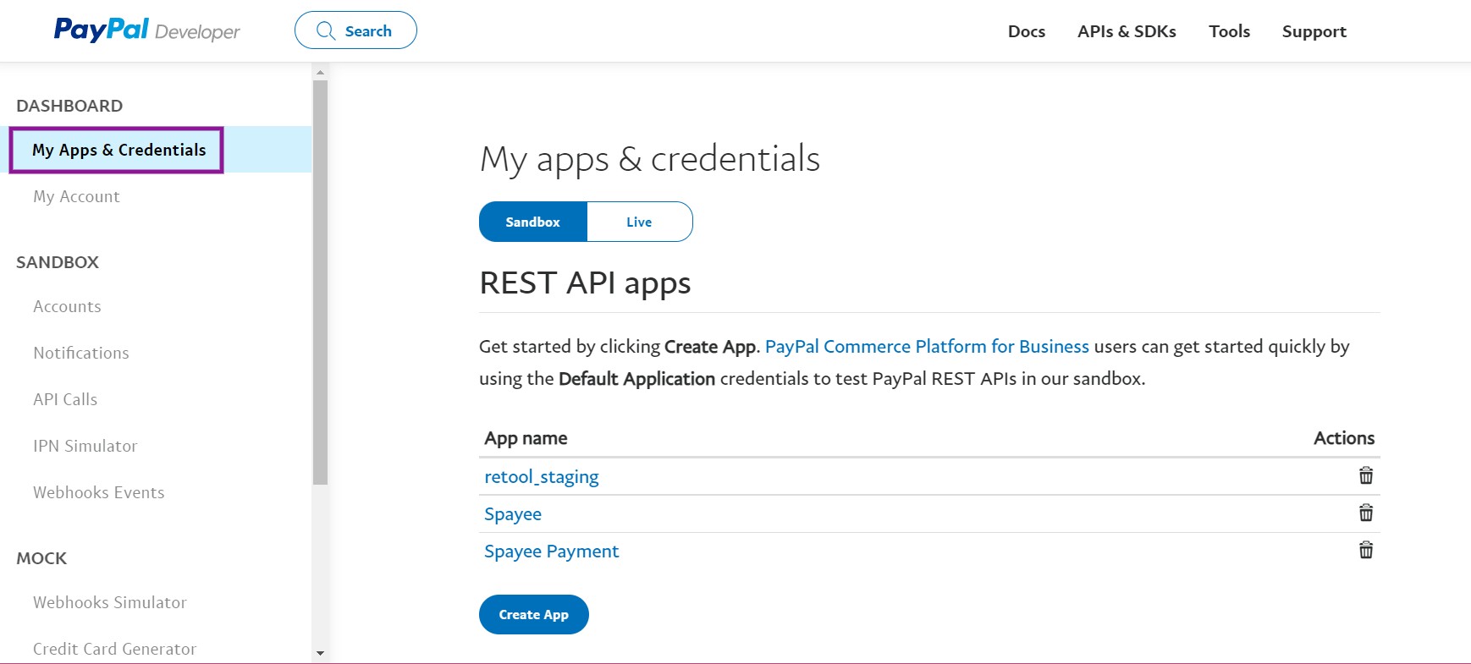The height and width of the screenshot is (664, 1471).
Task: Click sidebar scrollbar down arrow
Action: [x=320, y=653]
